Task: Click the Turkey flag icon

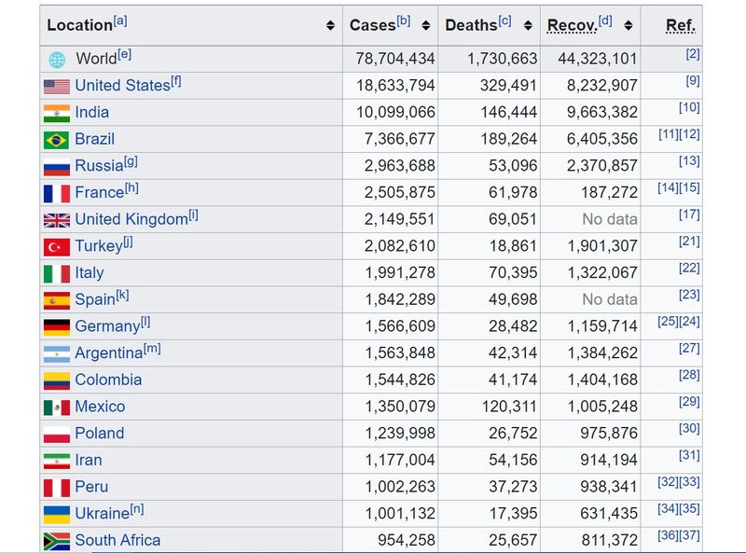Action: (57, 247)
